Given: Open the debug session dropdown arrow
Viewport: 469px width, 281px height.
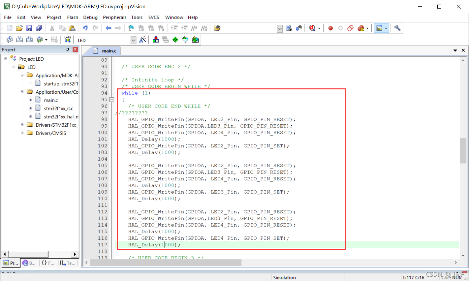Looking at the screenshot, I should (319, 28).
